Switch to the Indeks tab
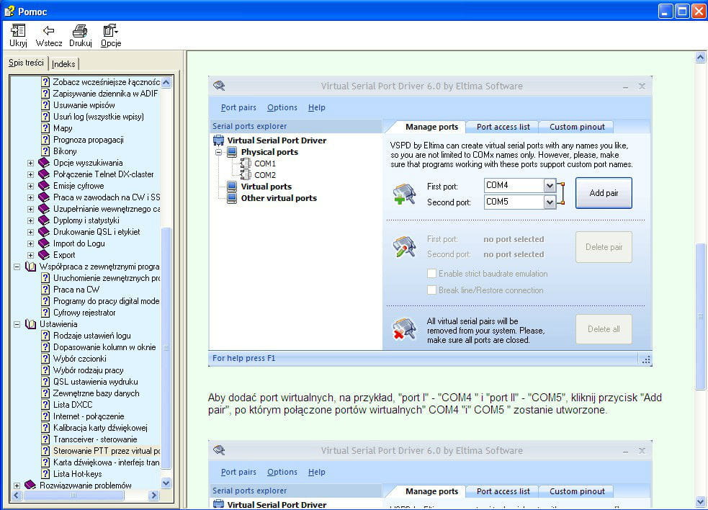This screenshot has width=708, height=510. [63, 64]
